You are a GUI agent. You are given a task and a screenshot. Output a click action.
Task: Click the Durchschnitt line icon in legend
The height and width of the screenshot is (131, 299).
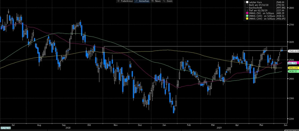tap(247, 8)
